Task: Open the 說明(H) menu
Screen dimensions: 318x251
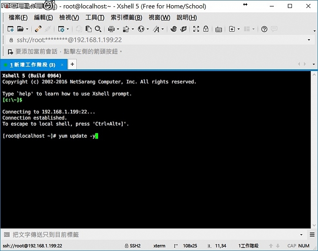Action: click(186, 17)
